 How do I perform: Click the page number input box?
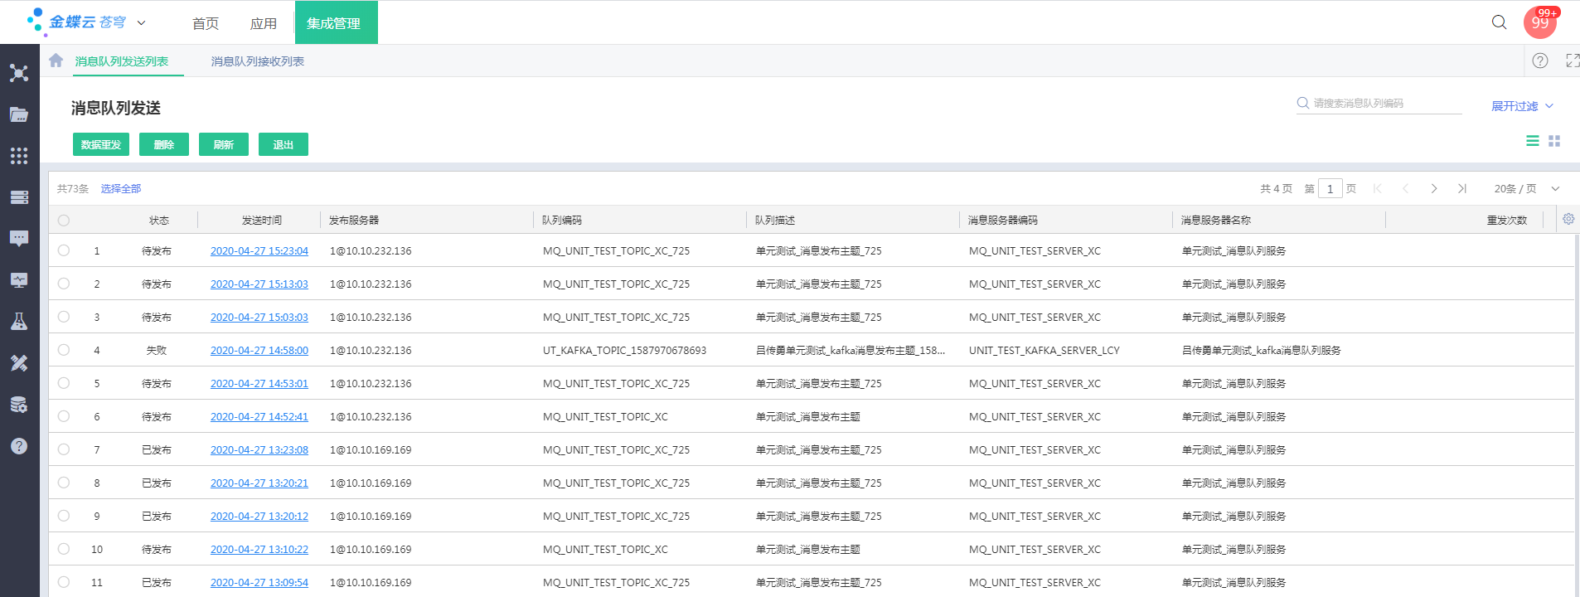pyautogui.click(x=1330, y=188)
